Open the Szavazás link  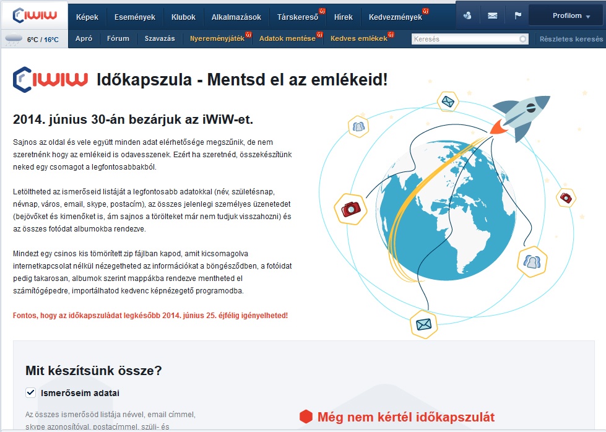click(160, 38)
